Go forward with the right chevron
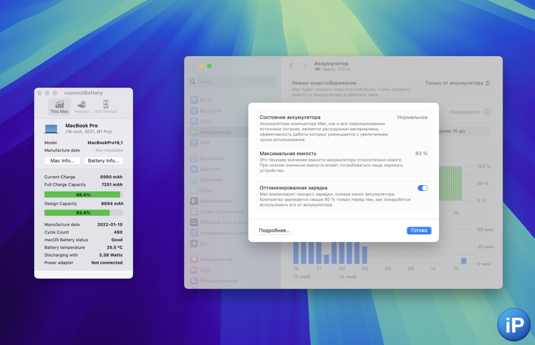 (x=305, y=66)
